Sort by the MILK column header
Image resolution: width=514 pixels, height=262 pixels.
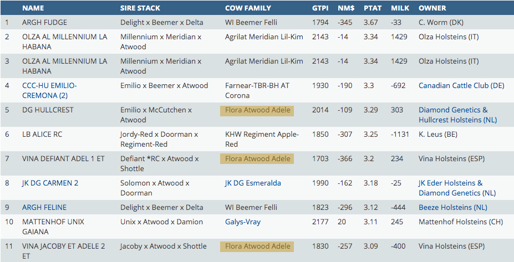400,8
